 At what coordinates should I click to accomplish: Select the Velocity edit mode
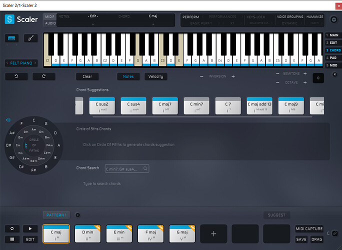[155, 76]
